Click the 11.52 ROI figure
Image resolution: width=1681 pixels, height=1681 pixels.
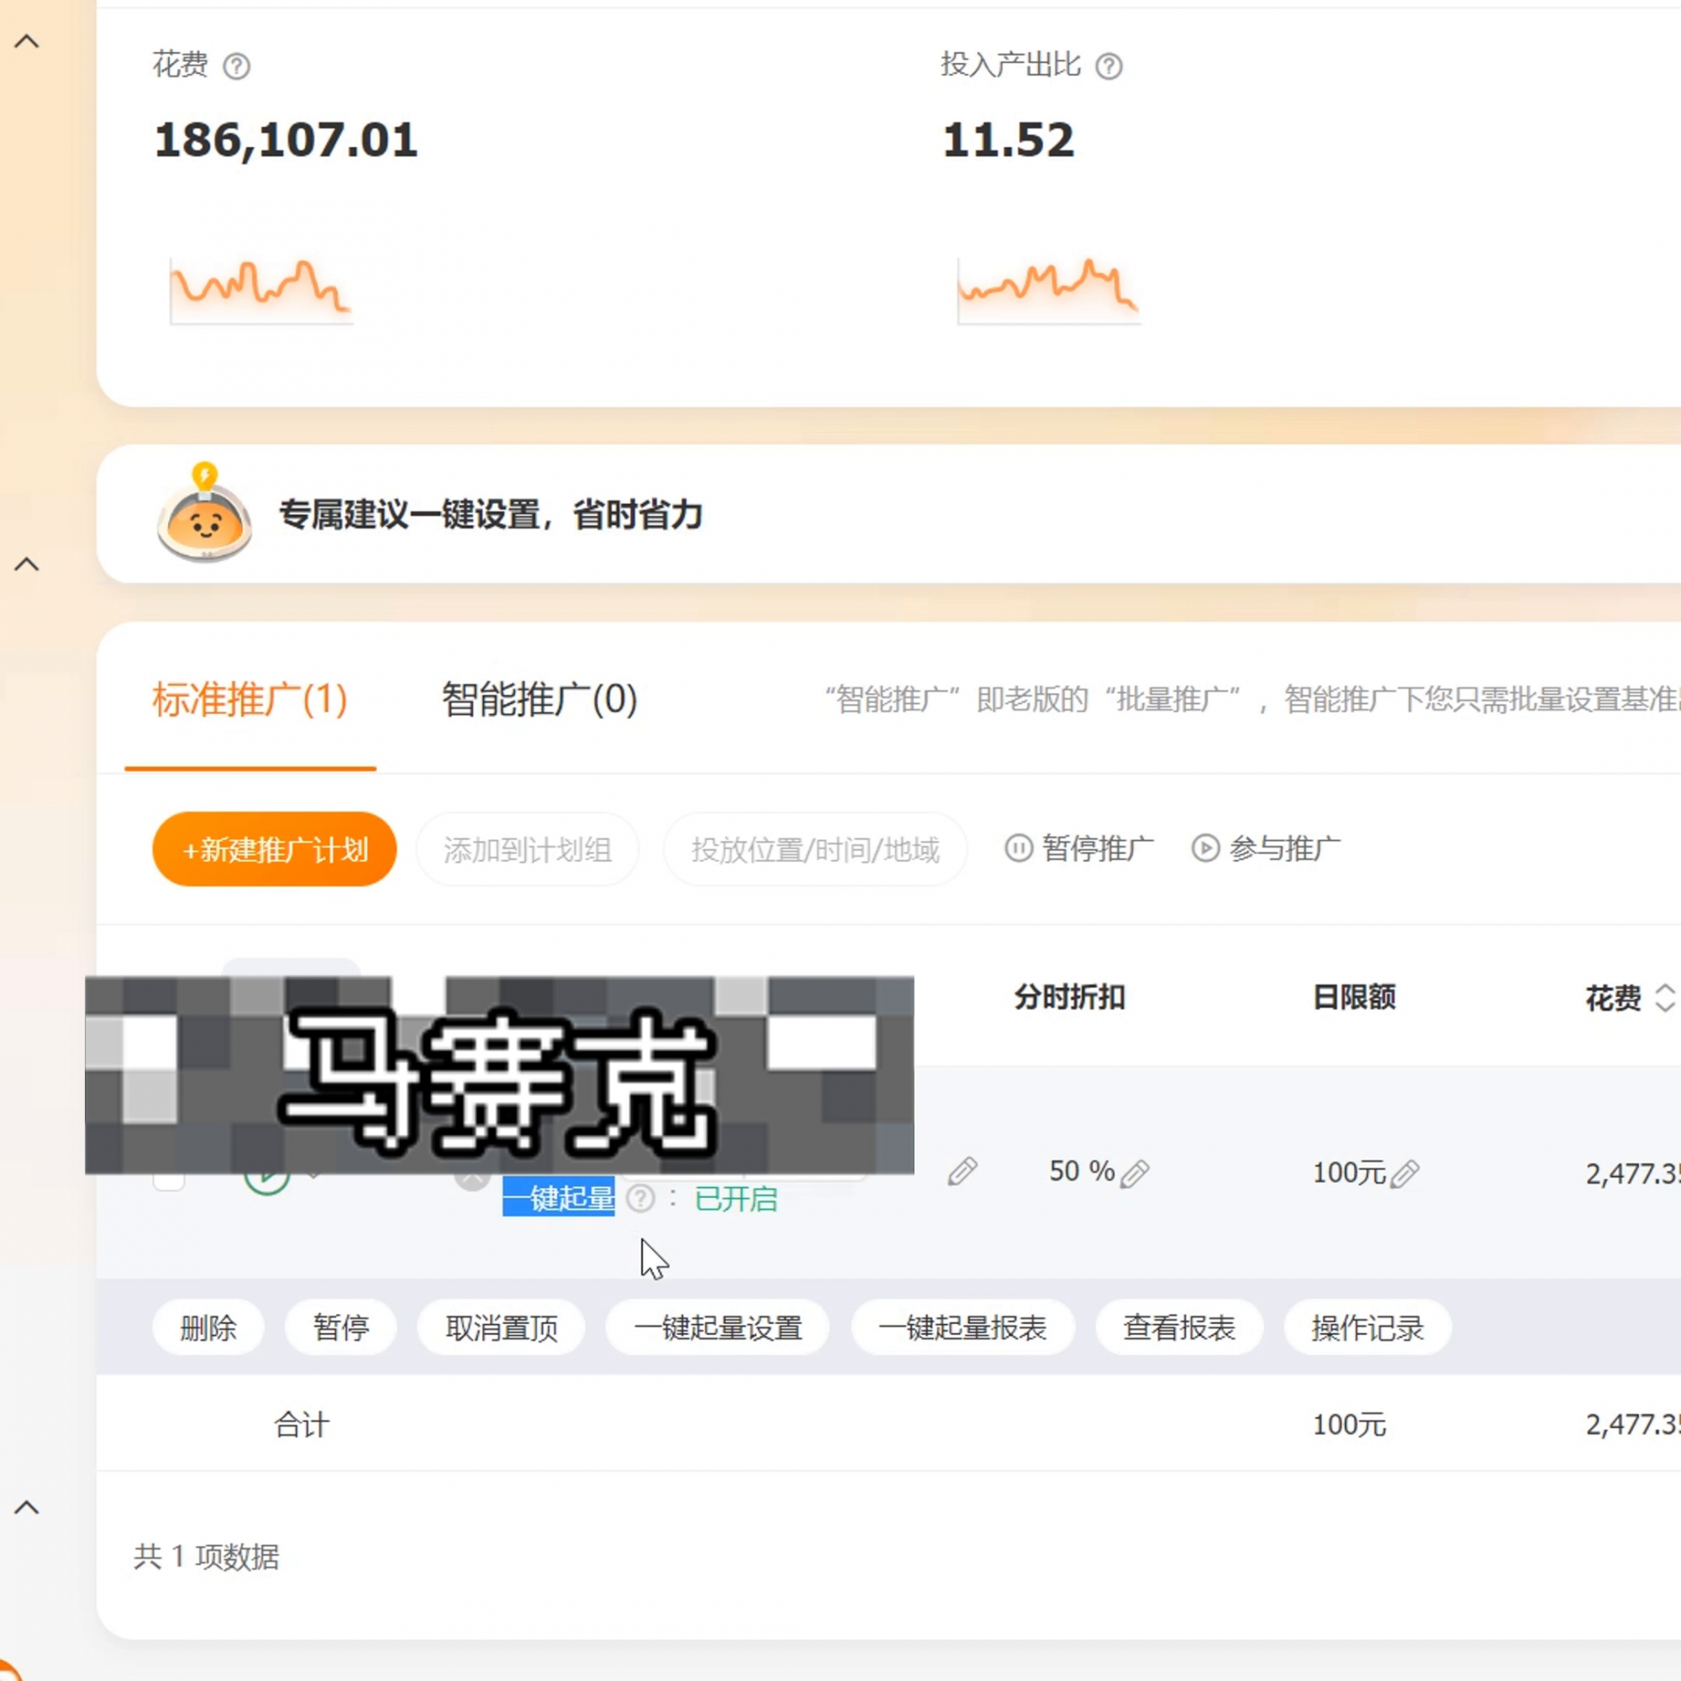tap(1009, 140)
